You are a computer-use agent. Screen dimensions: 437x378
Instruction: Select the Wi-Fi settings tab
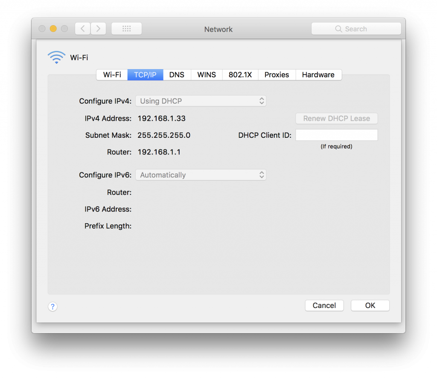[x=112, y=75]
